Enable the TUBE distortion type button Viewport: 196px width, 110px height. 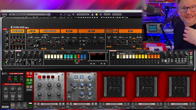tap(40, 77)
